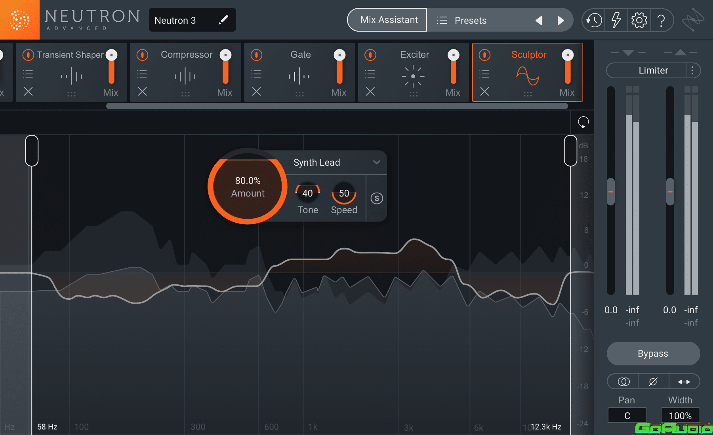Click the Transient Shaper Mix slider
Image resolution: width=713 pixels, height=435 pixels.
click(x=112, y=66)
